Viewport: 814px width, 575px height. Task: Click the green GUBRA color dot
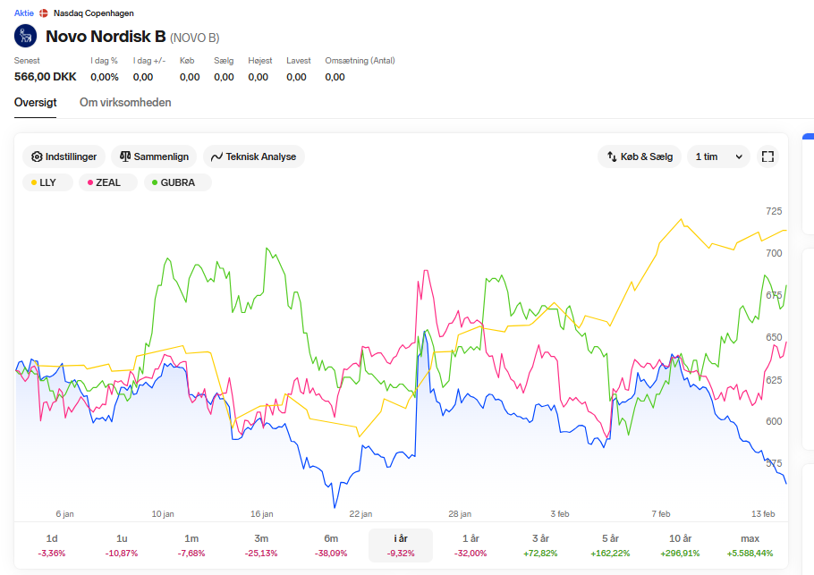click(x=155, y=182)
